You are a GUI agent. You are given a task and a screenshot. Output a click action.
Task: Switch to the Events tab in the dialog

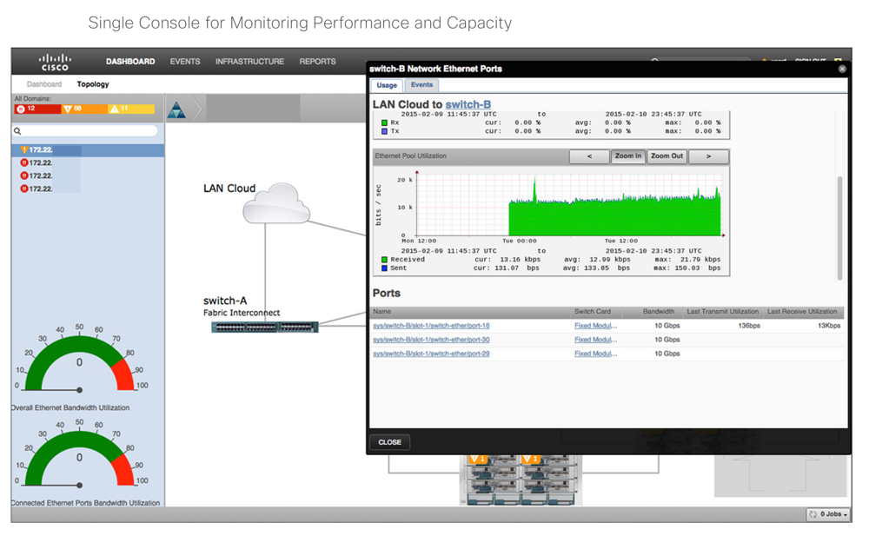pyautogui.click(x=422, y=85)
